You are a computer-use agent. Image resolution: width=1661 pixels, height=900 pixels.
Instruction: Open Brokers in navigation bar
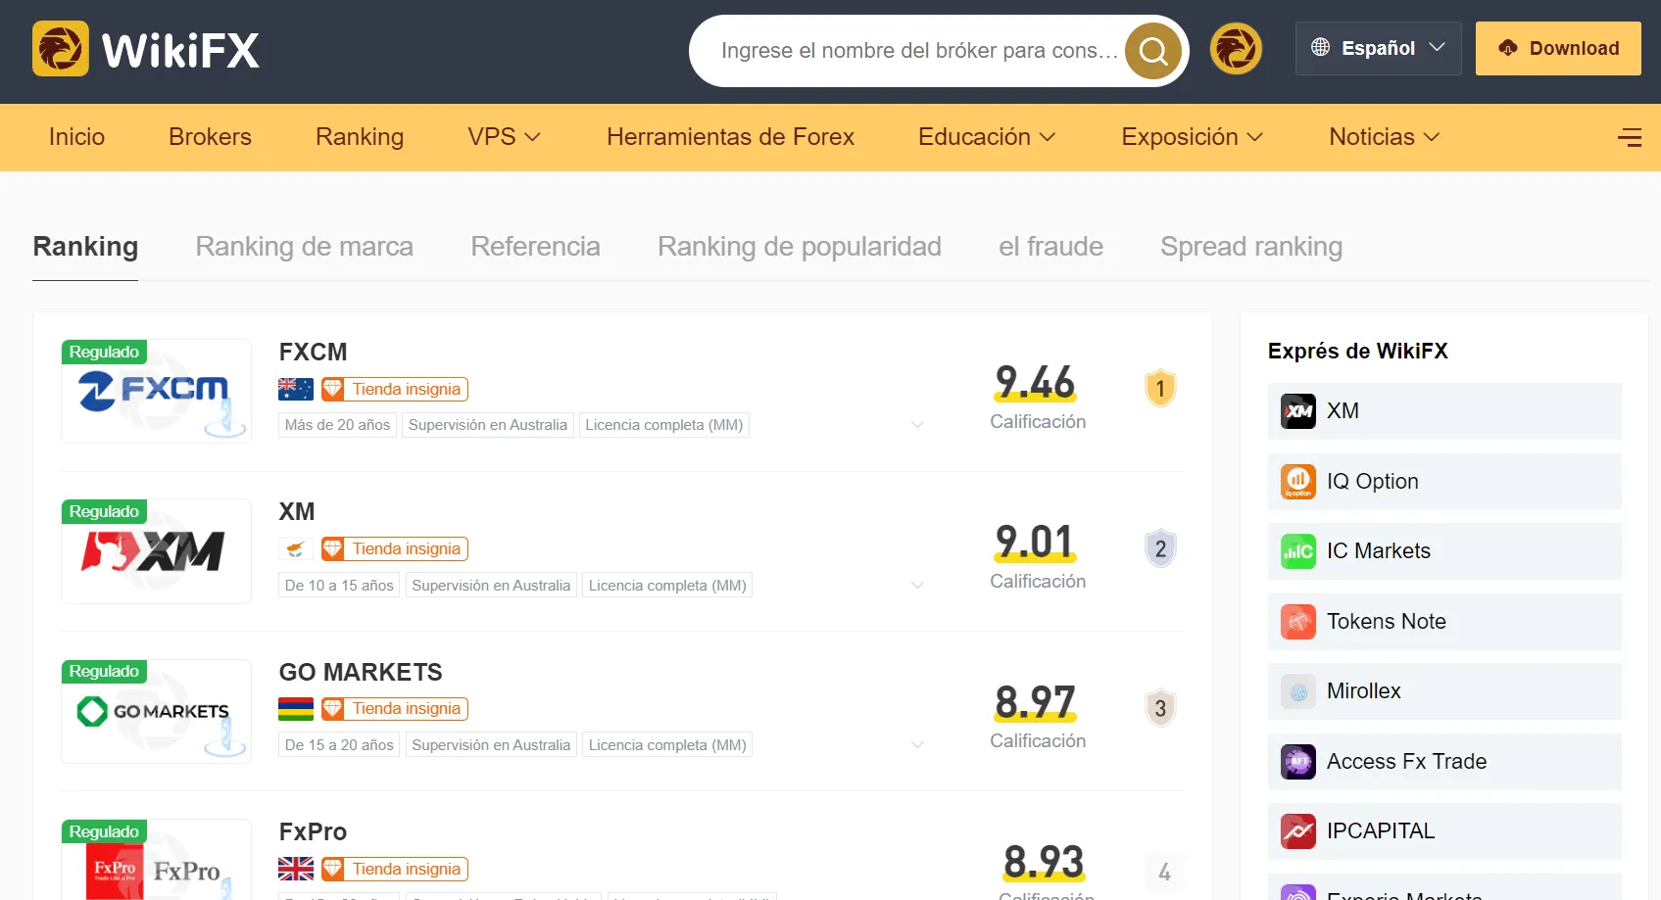coord(210,137)
